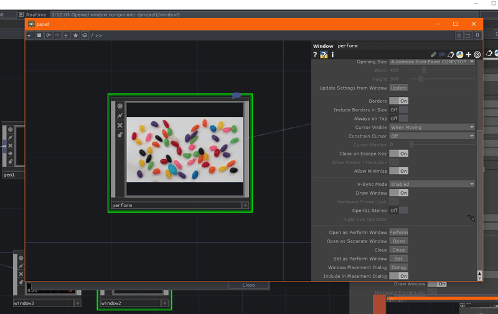The height and width of the screenshot is (314, 498).
Task: Click the star bookmark icon
Action: coord(75,35)
